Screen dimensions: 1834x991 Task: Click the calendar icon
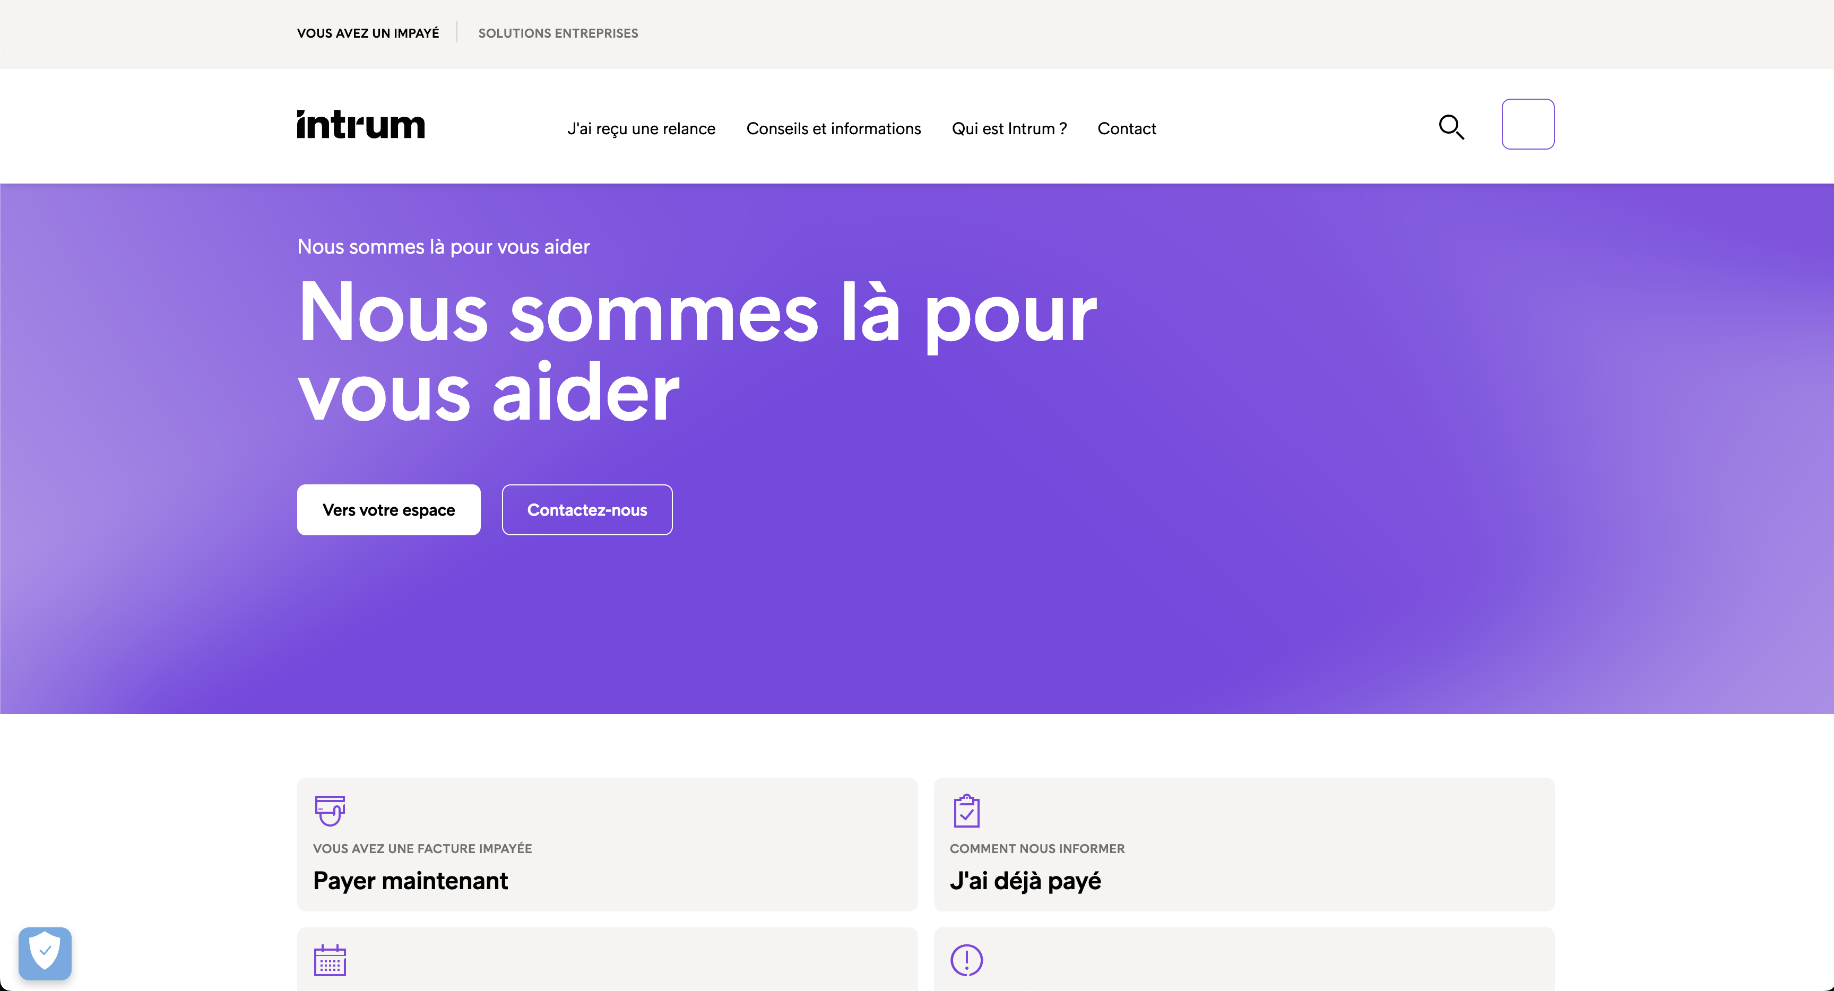[x=330, y=960]
